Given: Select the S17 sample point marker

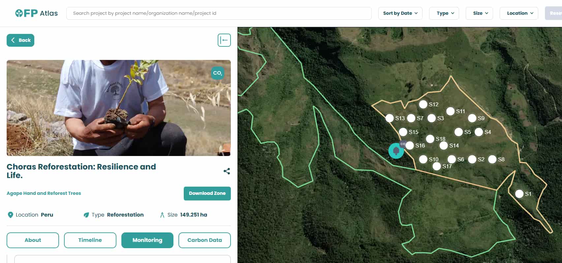Looking at the screenshot, I should 437,166.
